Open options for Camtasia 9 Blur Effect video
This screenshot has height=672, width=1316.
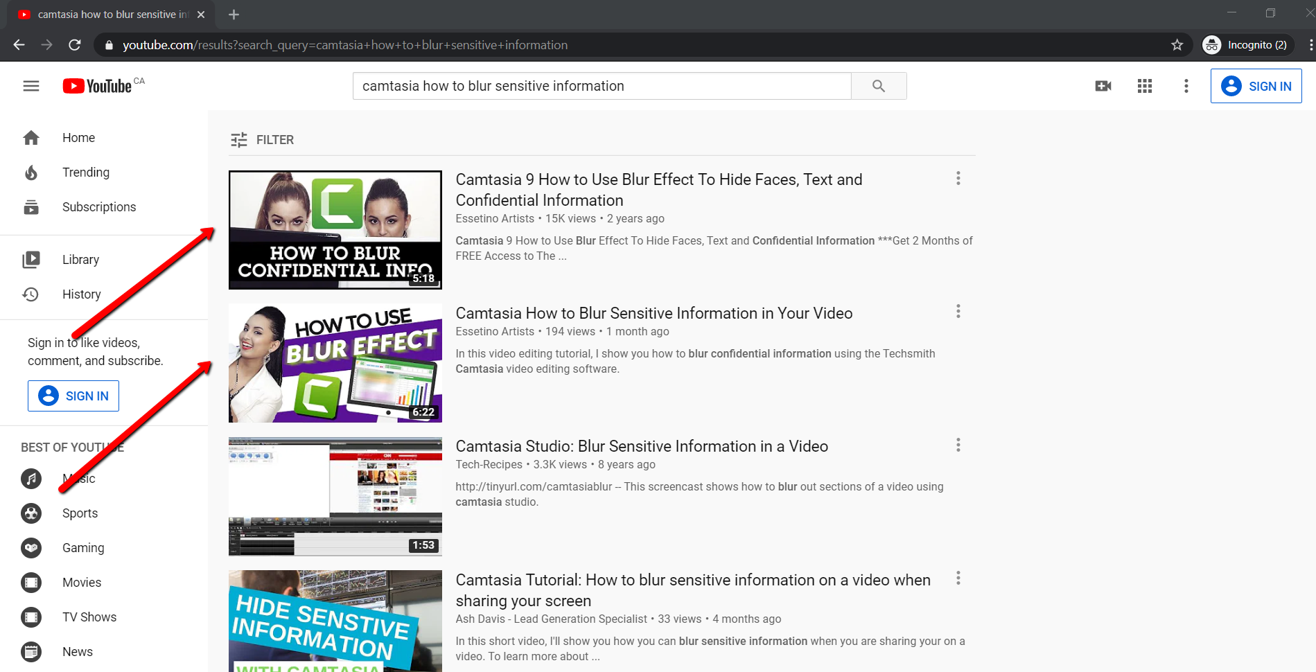(958, 179)
